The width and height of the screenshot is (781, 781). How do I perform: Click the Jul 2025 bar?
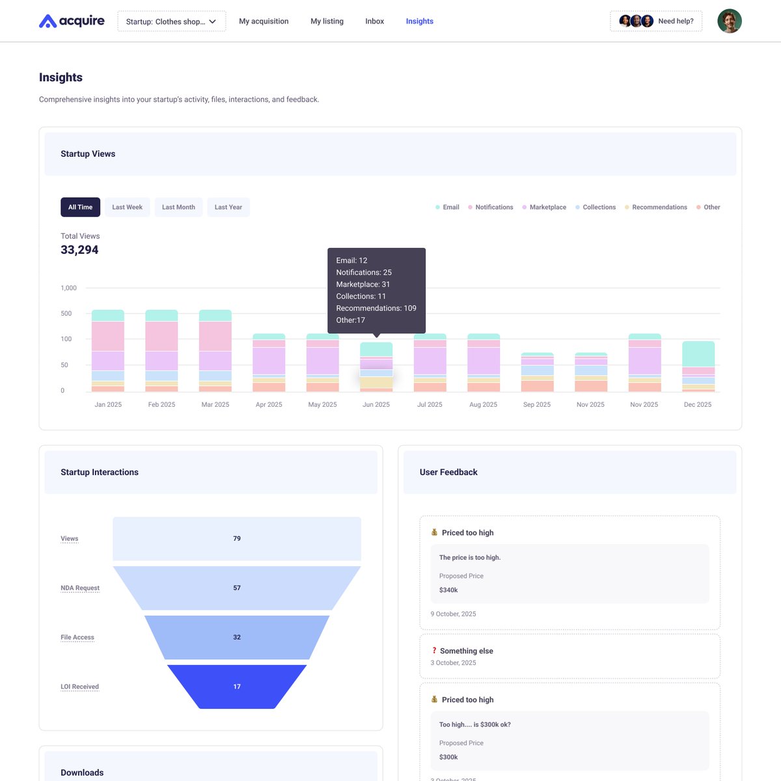click(430, 363)
